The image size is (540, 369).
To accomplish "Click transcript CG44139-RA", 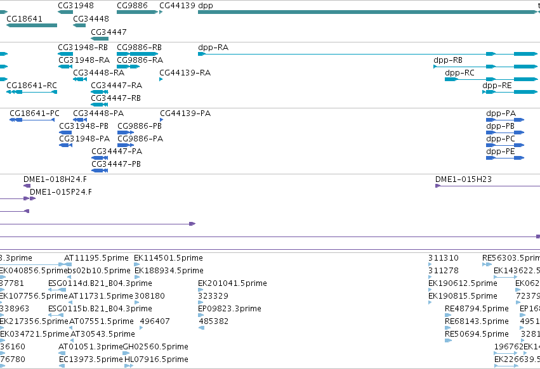I will coord(161,79).
